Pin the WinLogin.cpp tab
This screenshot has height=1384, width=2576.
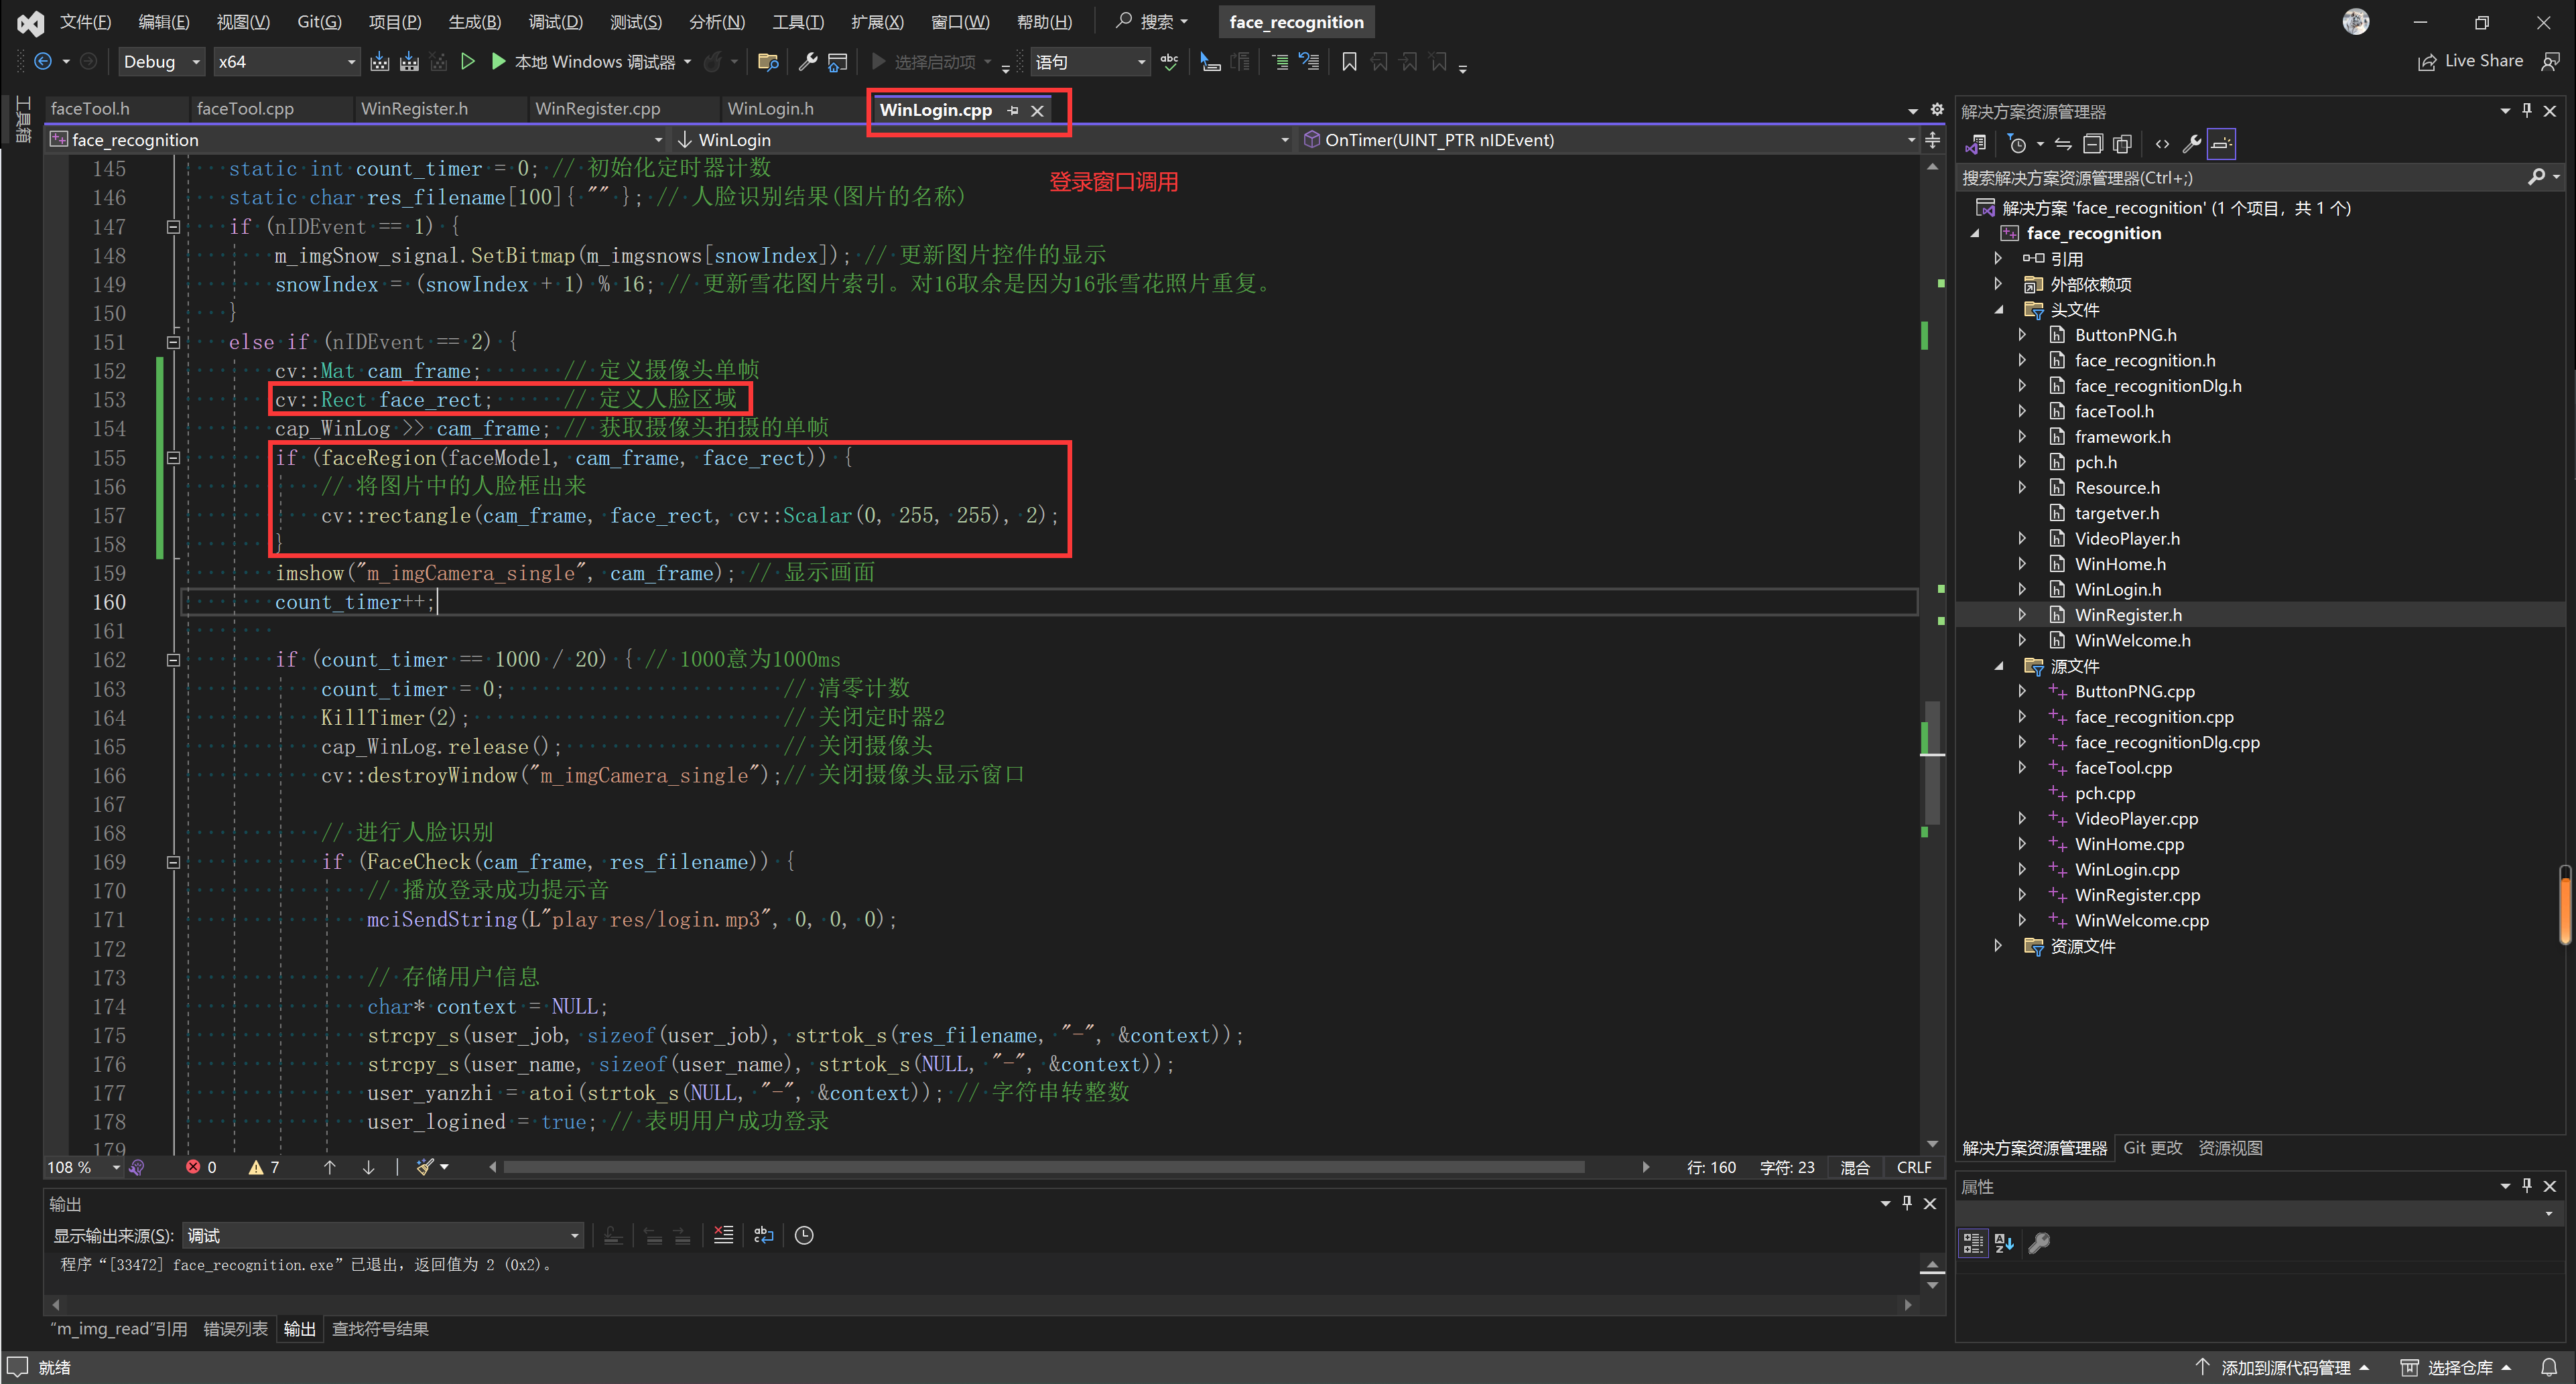coord(1013,111)
